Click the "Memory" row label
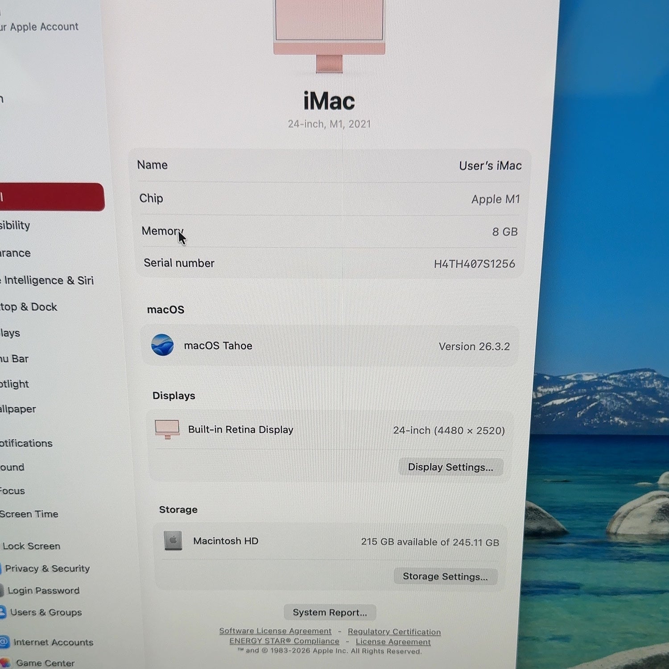 [x=162, y=231]
